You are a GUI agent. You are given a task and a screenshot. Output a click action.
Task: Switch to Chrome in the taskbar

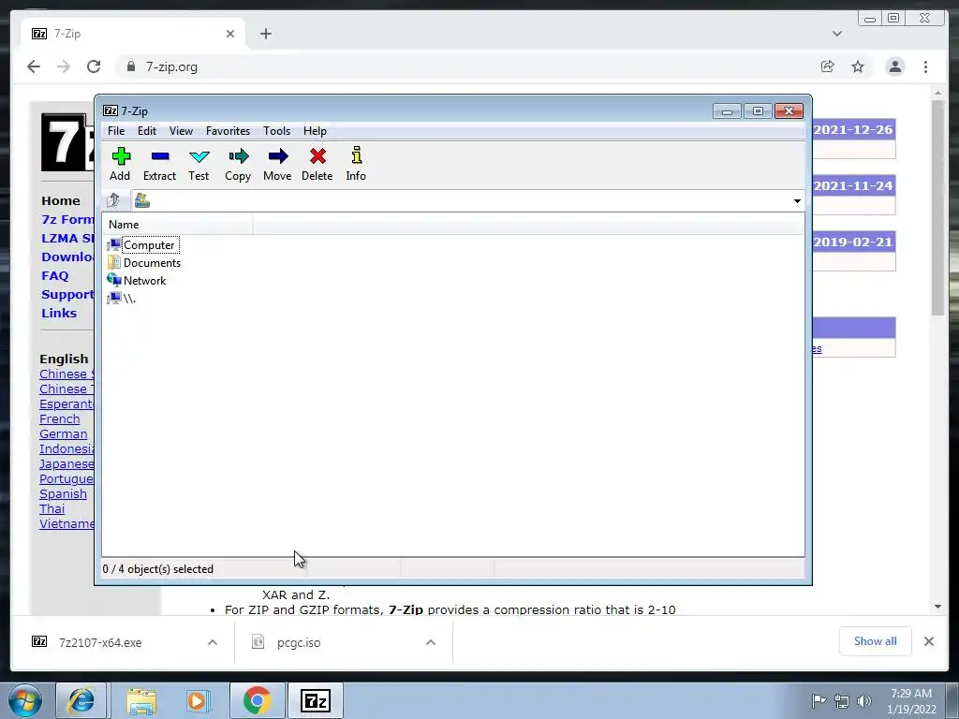(x=257, y=700)
